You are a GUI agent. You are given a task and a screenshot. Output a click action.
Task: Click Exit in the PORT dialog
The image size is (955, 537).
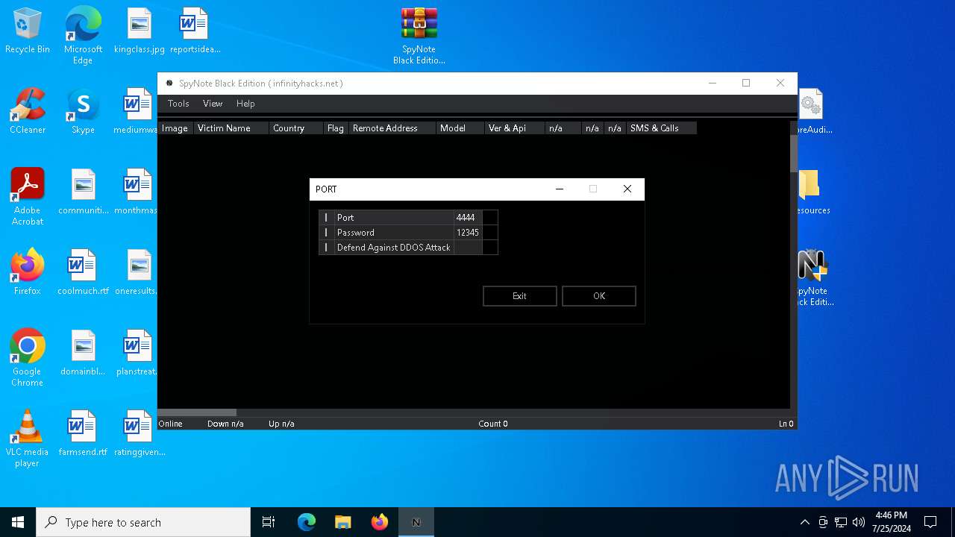(x=520, y=296)
